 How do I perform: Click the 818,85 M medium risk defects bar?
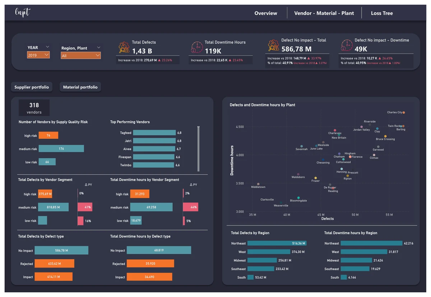point(53,207)
